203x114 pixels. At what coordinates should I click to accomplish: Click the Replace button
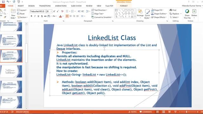click(174, 14)
